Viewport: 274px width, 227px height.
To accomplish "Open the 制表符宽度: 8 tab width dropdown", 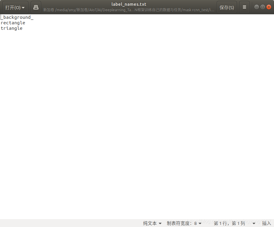I will 184,223.
